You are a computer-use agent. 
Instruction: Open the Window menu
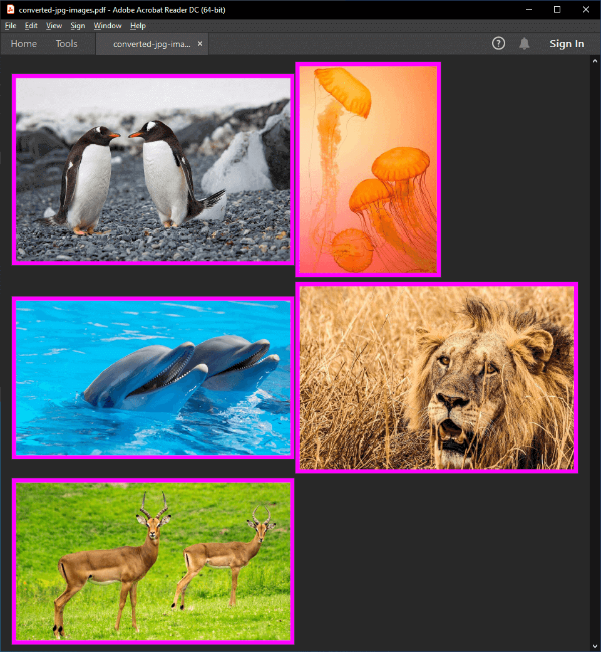[x=108, y=26]
